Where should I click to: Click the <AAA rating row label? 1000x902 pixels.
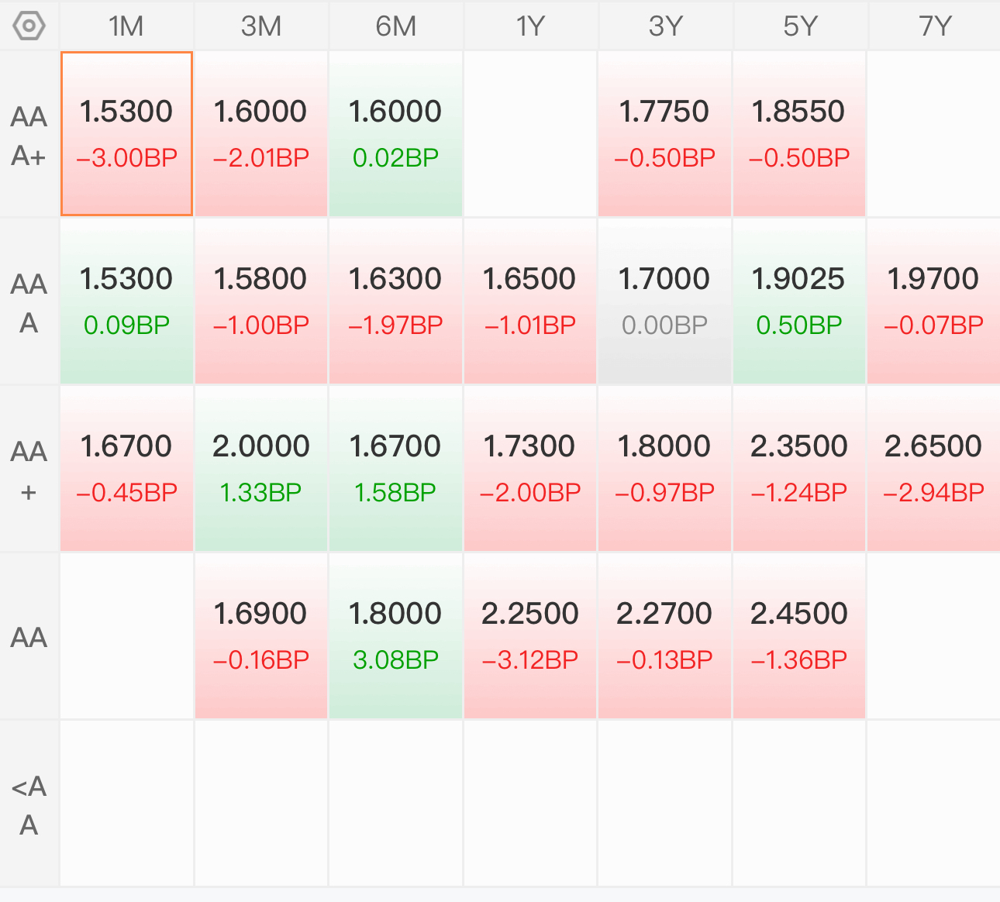(29, 804)
